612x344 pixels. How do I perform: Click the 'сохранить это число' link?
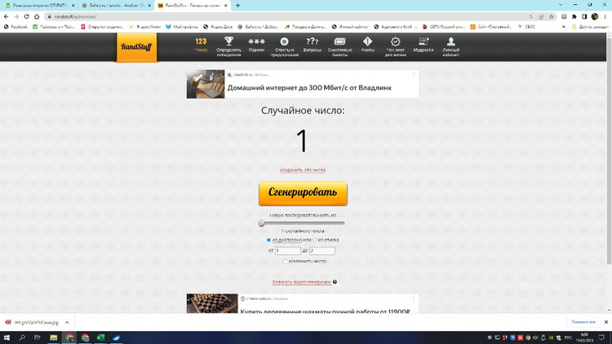(x=303, y=170)
